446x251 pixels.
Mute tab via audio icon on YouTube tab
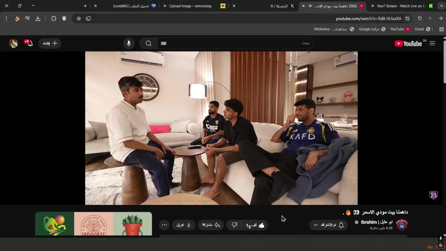(310, 6)
